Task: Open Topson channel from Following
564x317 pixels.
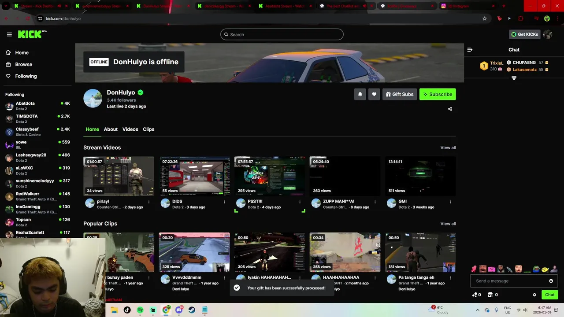Action: [37, 222]
